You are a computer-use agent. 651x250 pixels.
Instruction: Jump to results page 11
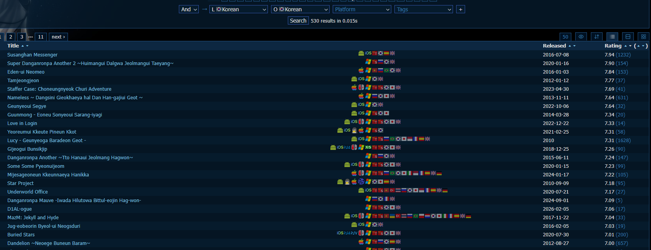tap(41, 37)
